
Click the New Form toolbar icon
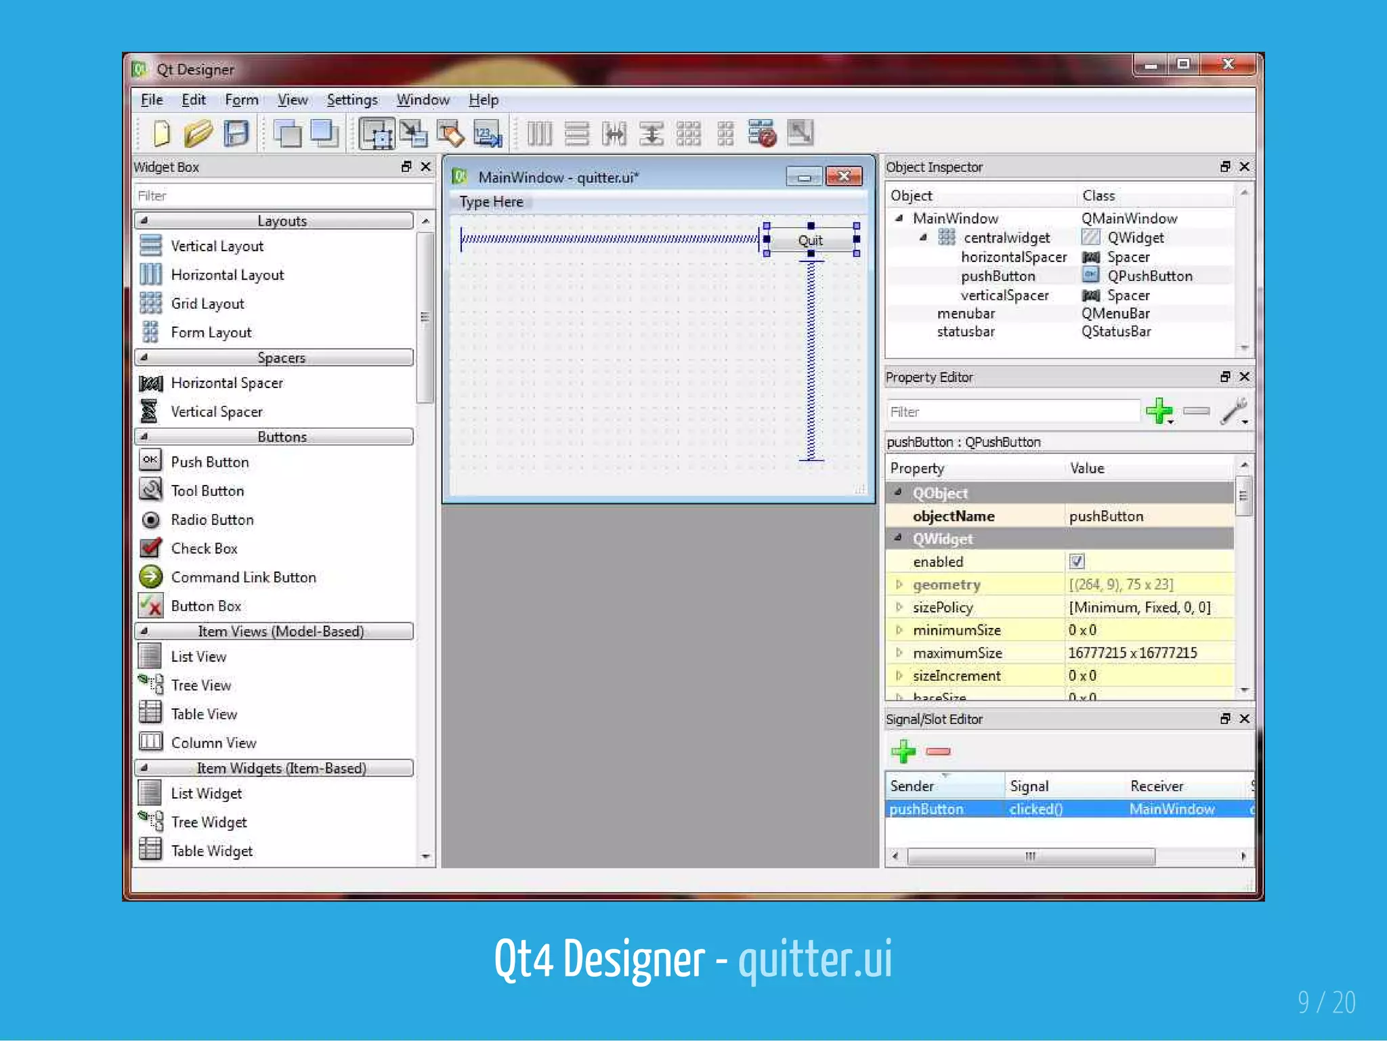[x=161, y=133]
